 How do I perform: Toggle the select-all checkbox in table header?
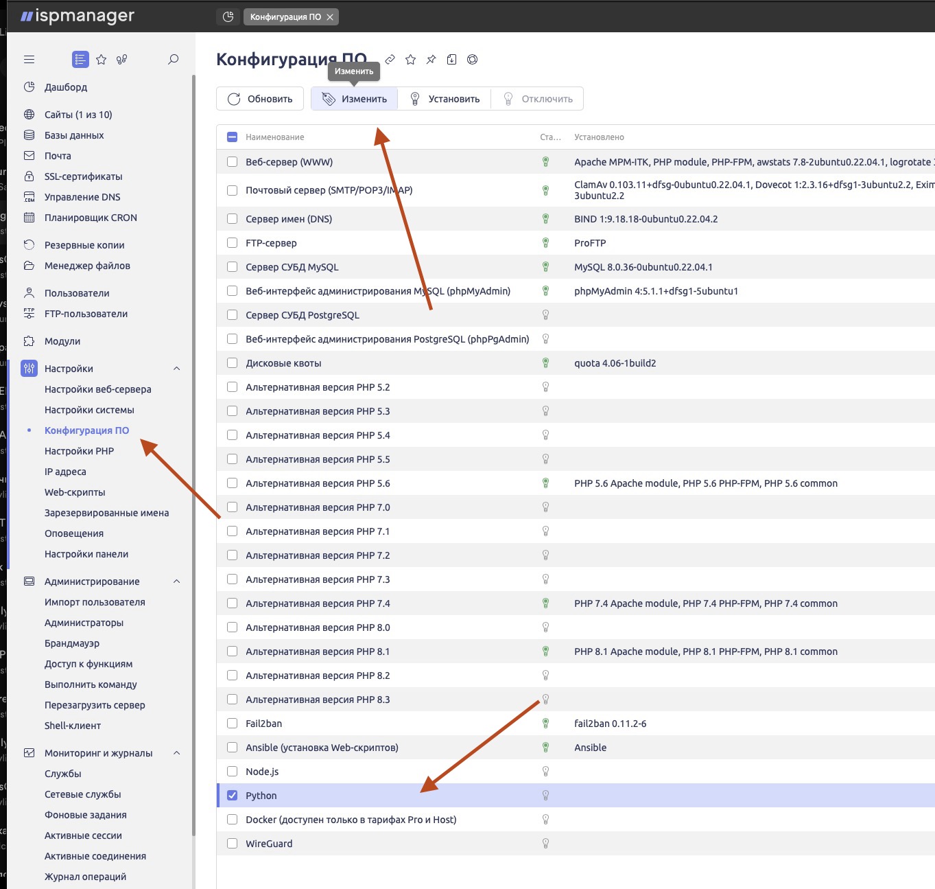click(232, 137)
